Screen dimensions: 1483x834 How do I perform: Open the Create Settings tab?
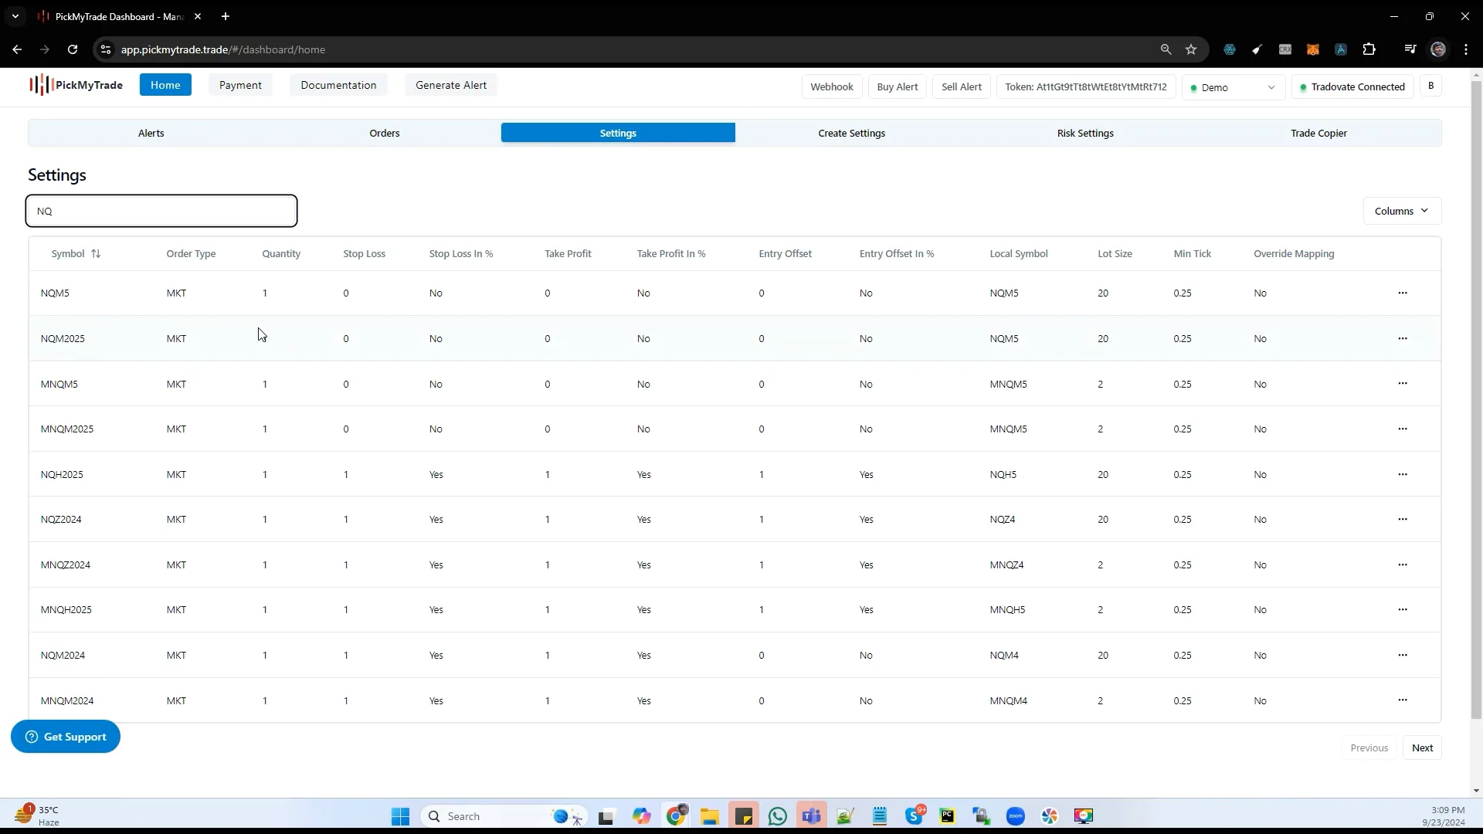pyautogui.click(x=852, y=133)
